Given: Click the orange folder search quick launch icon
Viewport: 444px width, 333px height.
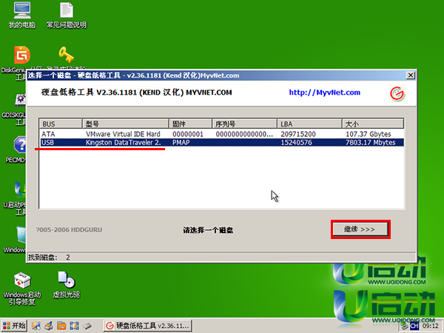Looking at the screenshot, I should [x=61, y=326].
